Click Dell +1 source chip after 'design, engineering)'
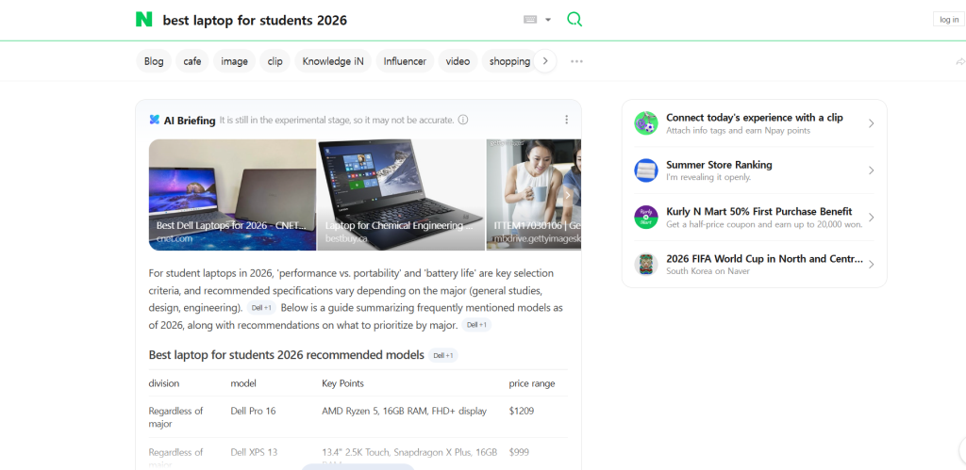The height and width of the screenshot is (470, 966). click(x=262, y=308)
